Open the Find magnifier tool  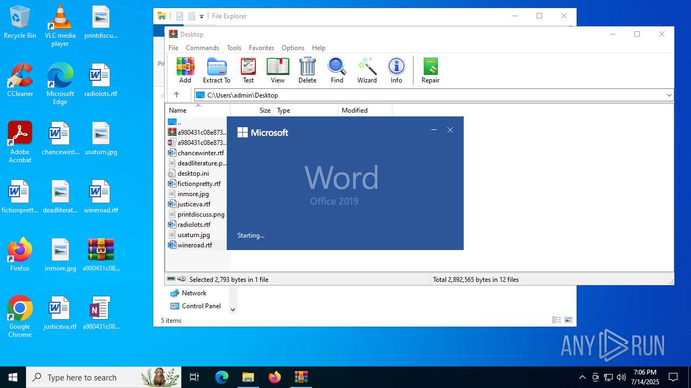coord(337,71)
